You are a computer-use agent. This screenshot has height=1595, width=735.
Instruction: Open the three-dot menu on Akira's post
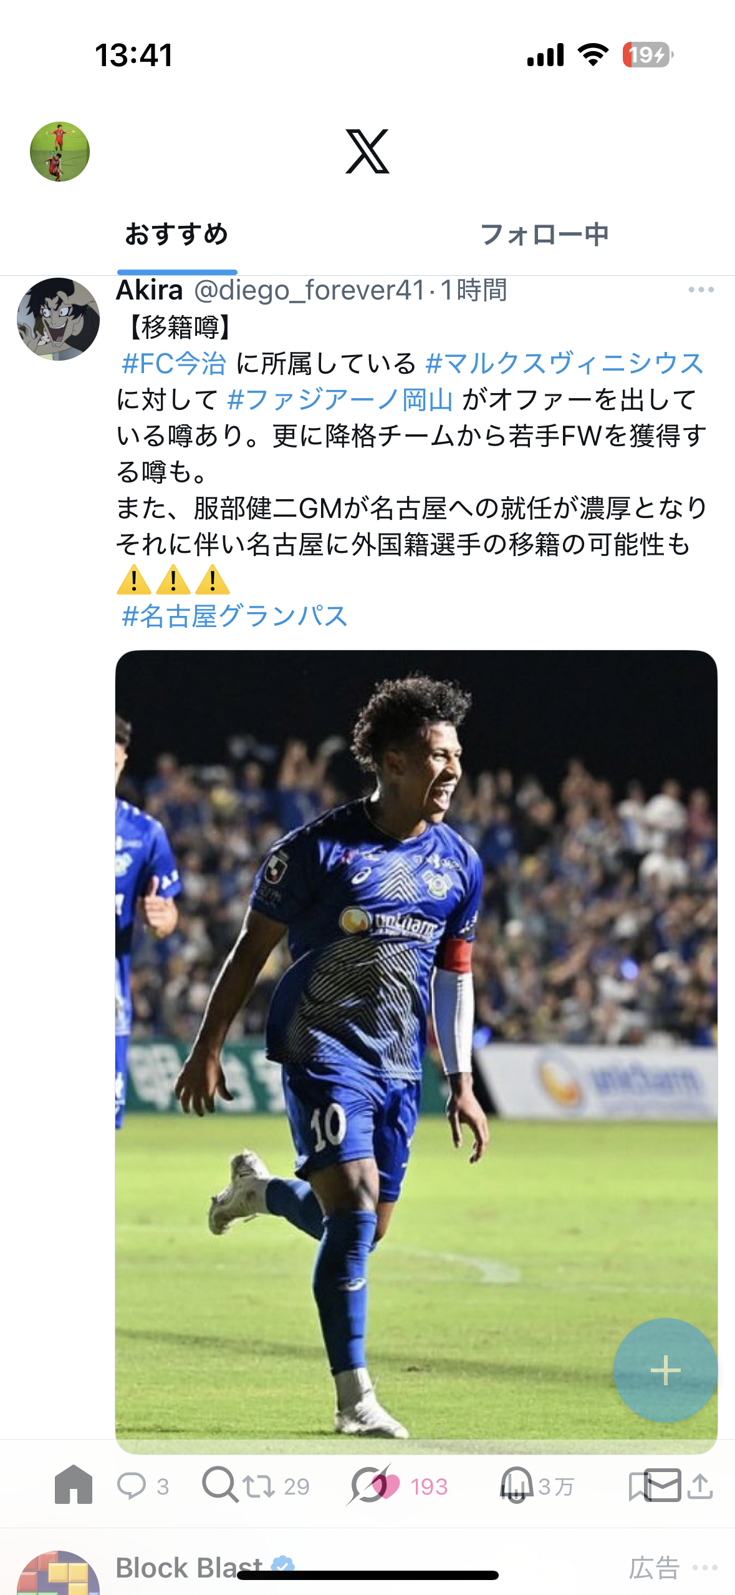point(701,290)
